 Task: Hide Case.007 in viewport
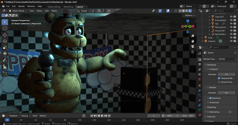pos(231,17)
